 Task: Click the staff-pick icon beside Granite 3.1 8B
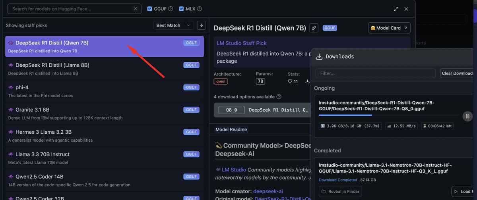pyautogui.click(x=11, y=110)
